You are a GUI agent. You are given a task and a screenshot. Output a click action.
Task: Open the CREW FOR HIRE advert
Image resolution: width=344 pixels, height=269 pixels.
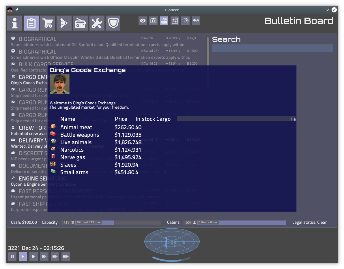click(29, 130)
